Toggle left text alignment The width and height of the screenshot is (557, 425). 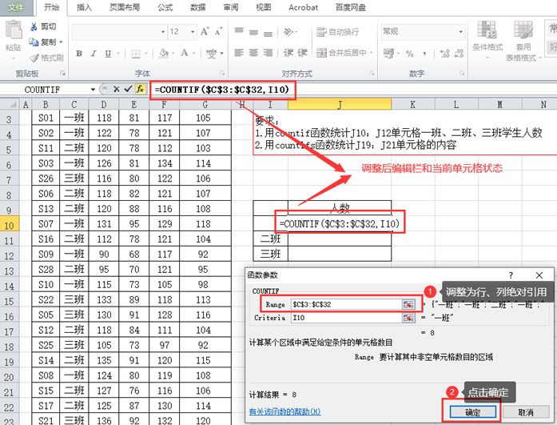coord(239,53)
